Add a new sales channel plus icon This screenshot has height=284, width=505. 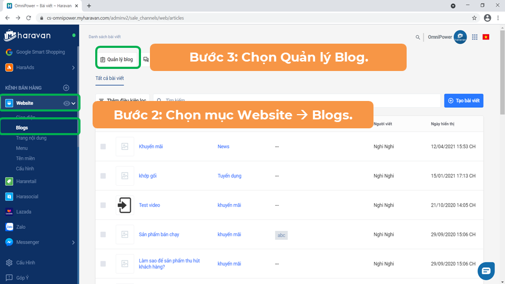click(x=66, y=88)
